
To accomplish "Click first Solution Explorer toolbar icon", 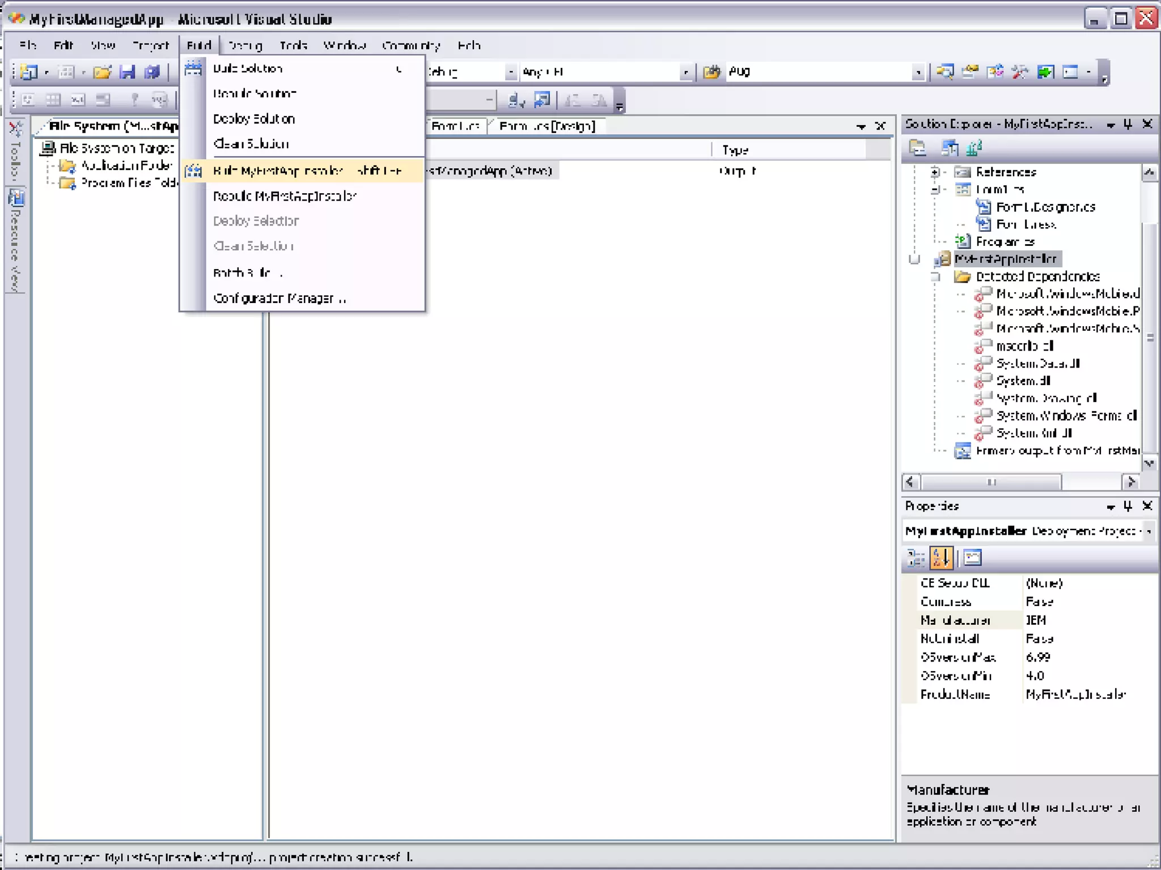I will [917, 148].
